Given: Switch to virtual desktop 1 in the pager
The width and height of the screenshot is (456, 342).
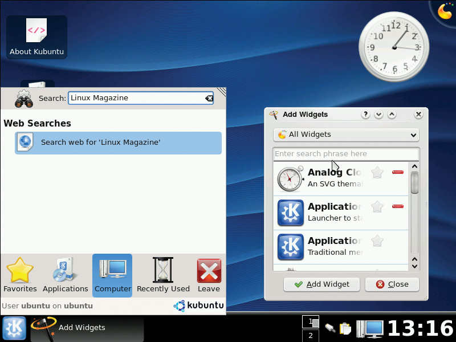Looking at the screenshot, I should (311, 322).
